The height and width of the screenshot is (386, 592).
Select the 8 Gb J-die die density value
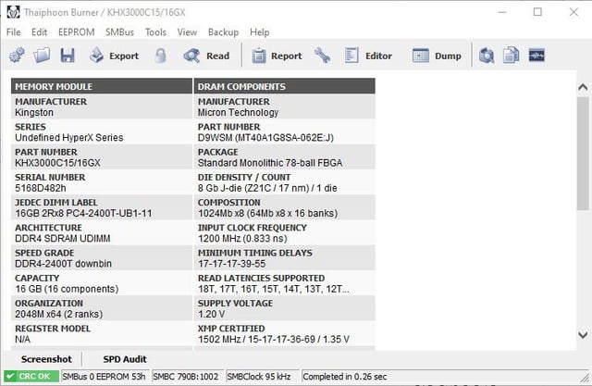pos(267,188)
